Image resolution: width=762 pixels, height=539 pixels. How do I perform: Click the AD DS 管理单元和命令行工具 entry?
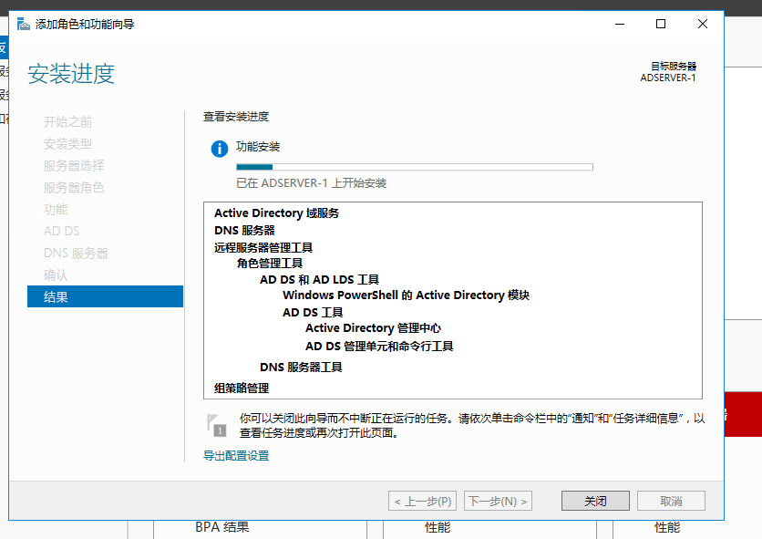coord(379,347)
